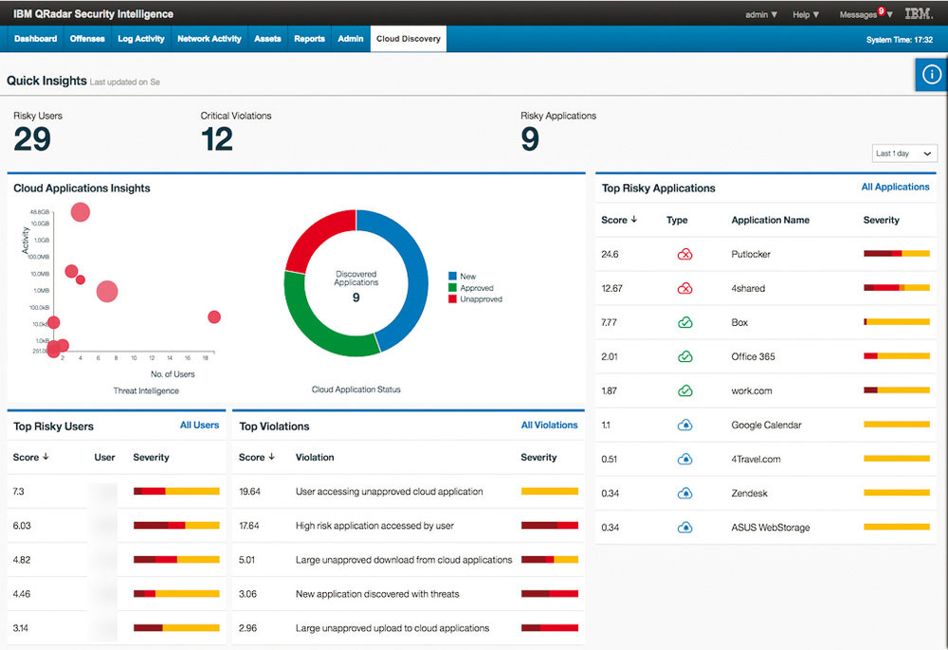Click the Messages notification badge showing 9

882,10
